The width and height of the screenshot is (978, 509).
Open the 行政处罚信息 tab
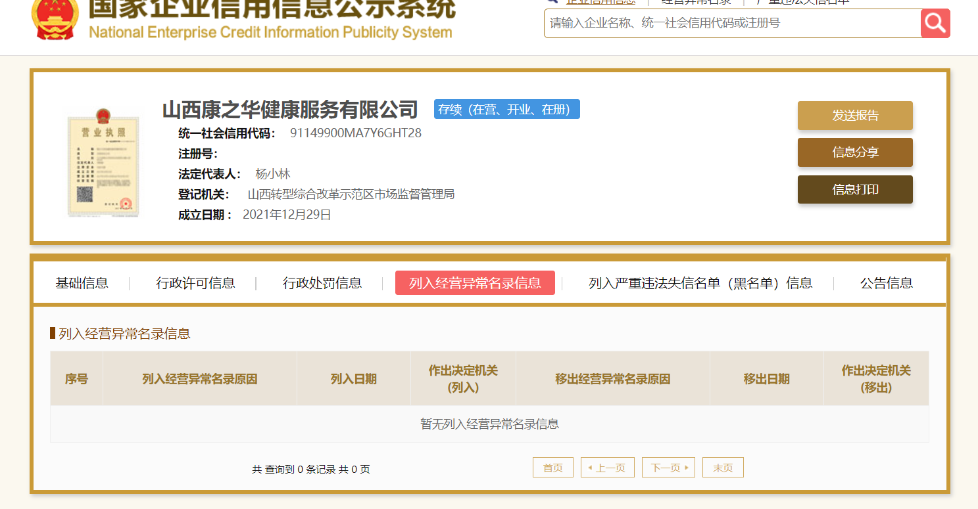pyautogui.click(x=322, y=283)
